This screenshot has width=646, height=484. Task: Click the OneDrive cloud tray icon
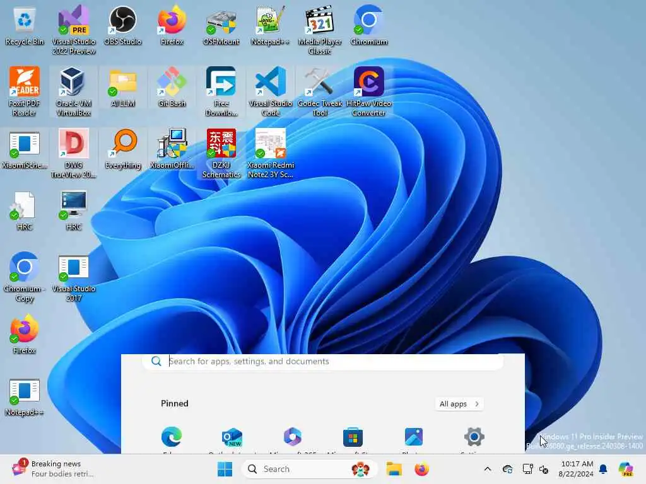coord(508,469)
